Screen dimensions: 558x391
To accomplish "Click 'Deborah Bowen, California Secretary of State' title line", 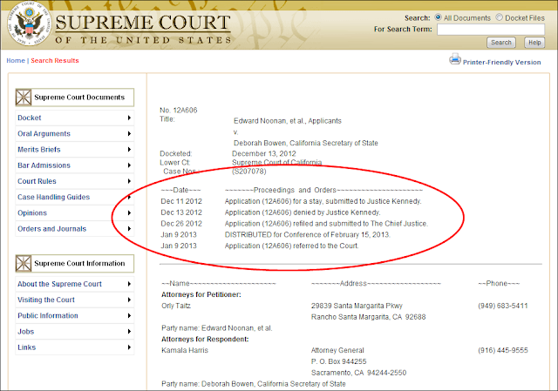I will coord(306,143).
